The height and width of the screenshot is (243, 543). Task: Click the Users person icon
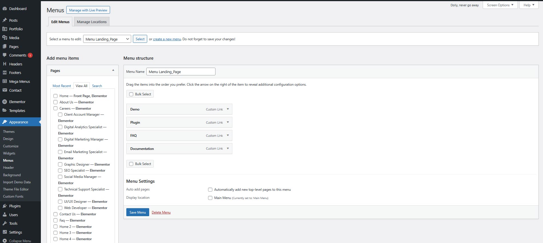[x=5, y=215]
